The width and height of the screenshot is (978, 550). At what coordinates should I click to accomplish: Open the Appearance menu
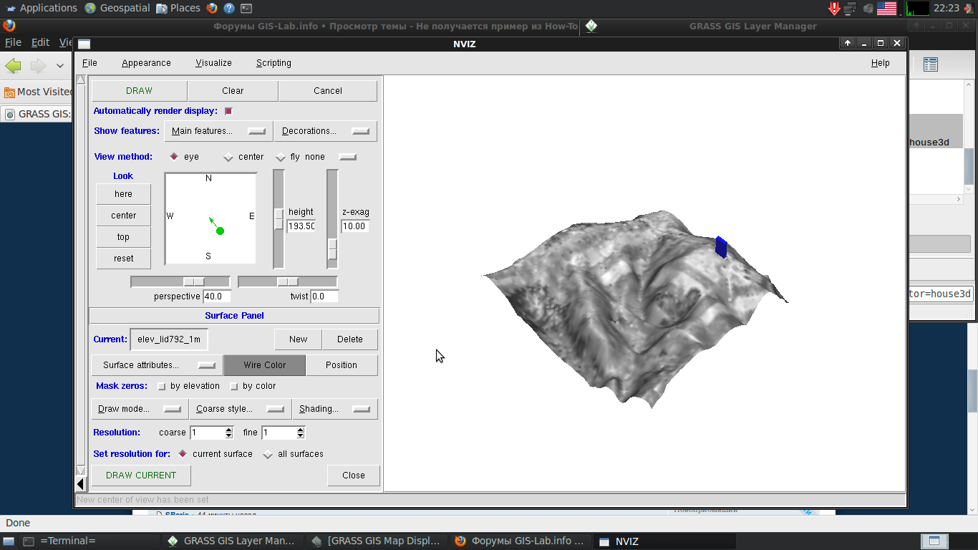[146, 63]
